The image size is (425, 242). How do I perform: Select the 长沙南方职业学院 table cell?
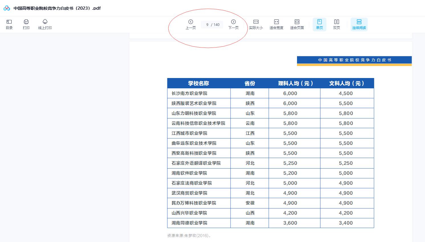(189, 93)
